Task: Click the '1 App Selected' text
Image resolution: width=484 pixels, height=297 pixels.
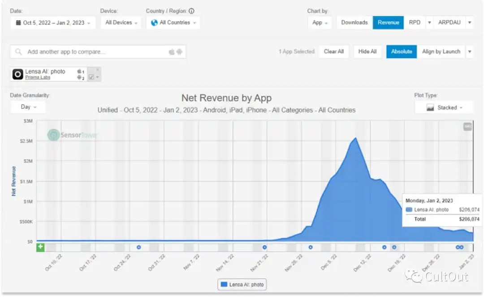Action: [x=296, y=51]
